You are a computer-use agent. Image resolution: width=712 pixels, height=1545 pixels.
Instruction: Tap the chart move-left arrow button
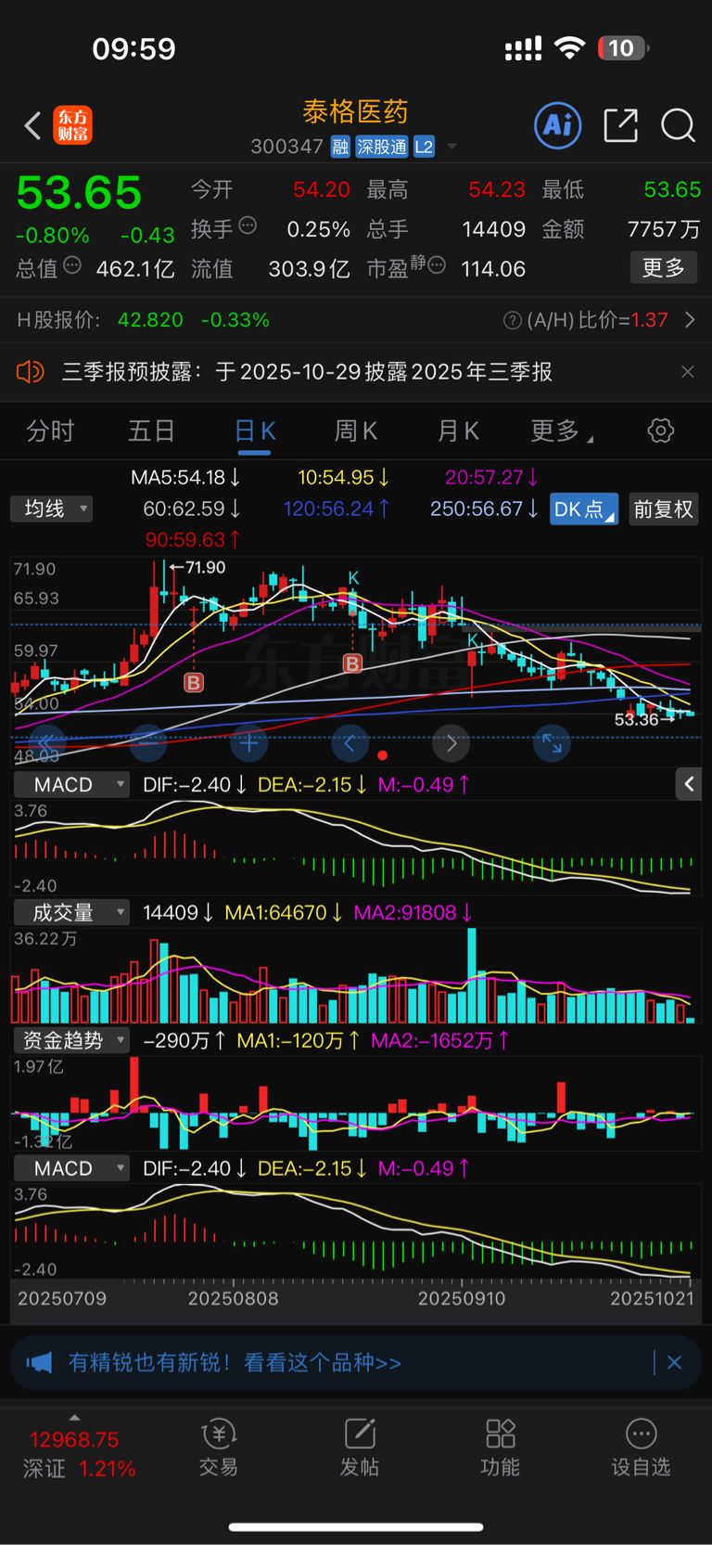pos(350,743)
